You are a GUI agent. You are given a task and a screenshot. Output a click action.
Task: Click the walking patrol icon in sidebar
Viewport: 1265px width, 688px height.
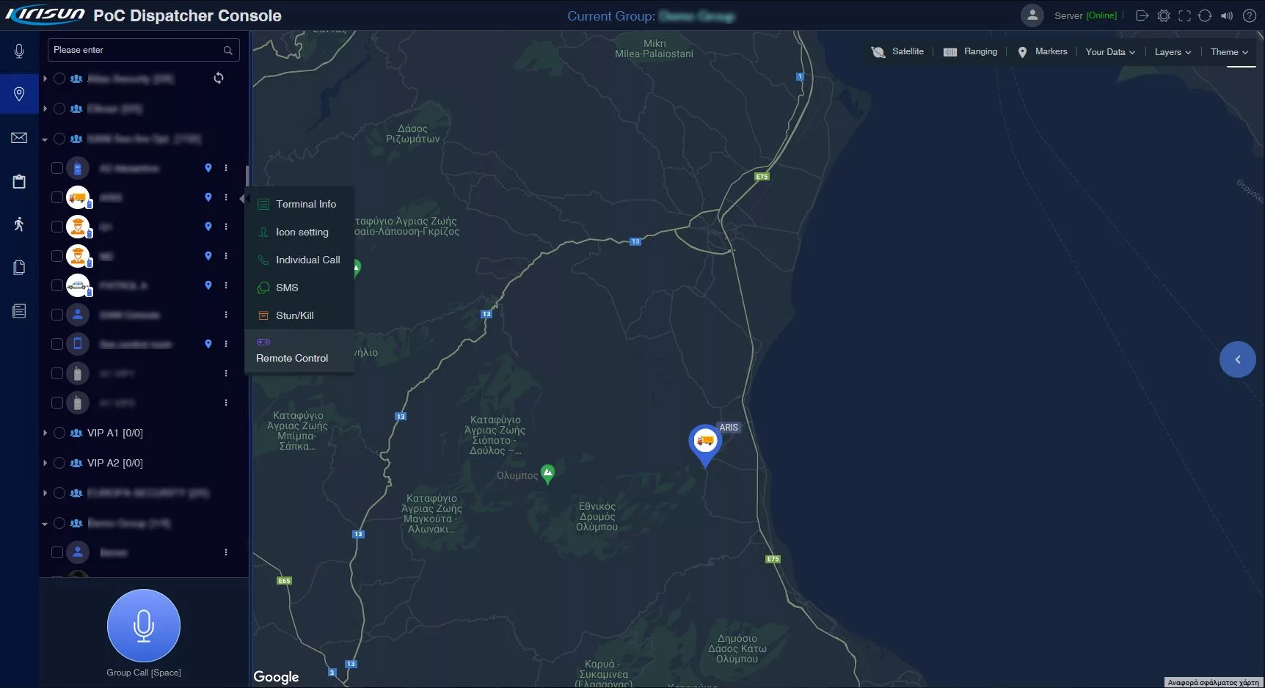[x=19, y=224]
